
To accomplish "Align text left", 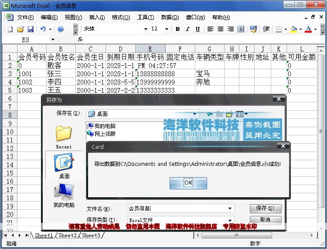I will [211, 29].
